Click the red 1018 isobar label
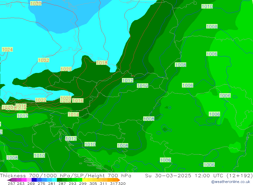The image size is (253, 185). tap(102, 63)
